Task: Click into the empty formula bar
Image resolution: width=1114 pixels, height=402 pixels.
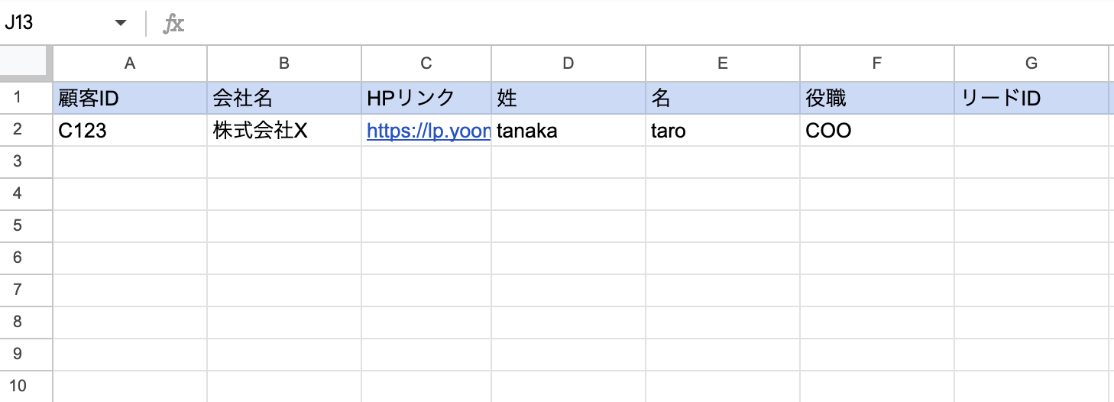Action: pyautogui.click(x=611, y=24)
